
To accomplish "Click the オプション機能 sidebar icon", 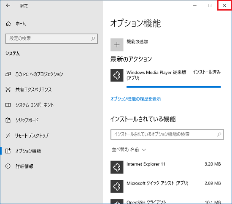I will (8, 151).
